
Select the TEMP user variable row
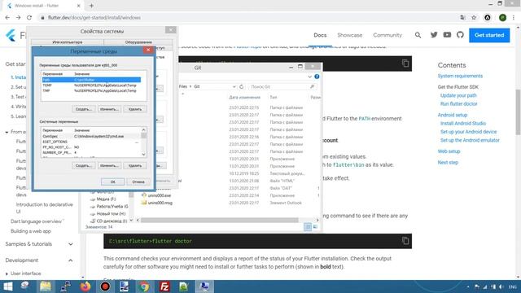point(91,85)
